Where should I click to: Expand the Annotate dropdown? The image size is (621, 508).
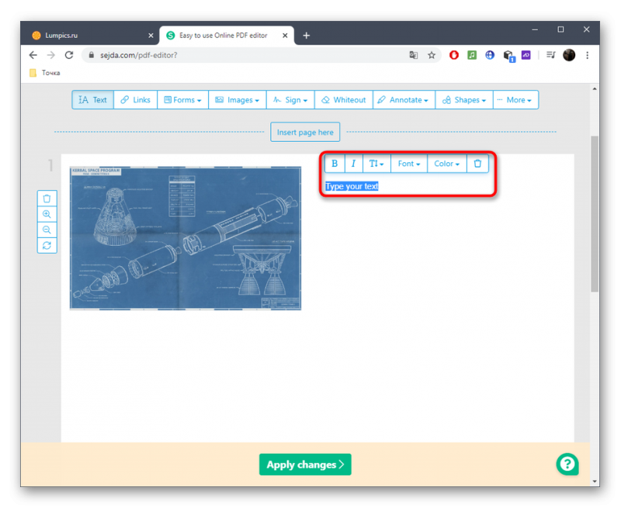[404, 100]
